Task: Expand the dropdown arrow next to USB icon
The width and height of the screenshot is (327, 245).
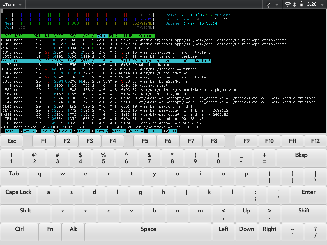Action: coord(277,4)
